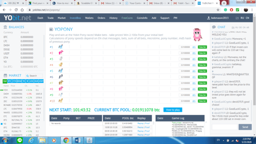Click the YObit.net logo
Viewport: 256px width, 144px height.
(18, 18)
